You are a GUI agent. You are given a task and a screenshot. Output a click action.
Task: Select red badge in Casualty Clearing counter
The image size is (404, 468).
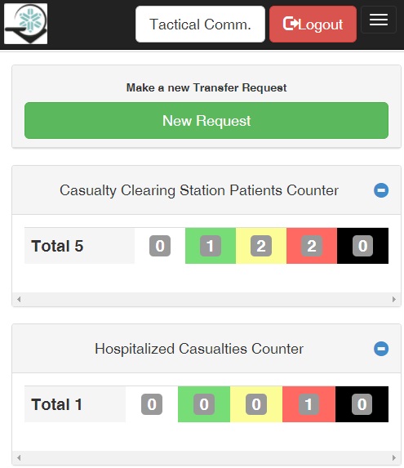pyautogui.click(x=312, y=246)
